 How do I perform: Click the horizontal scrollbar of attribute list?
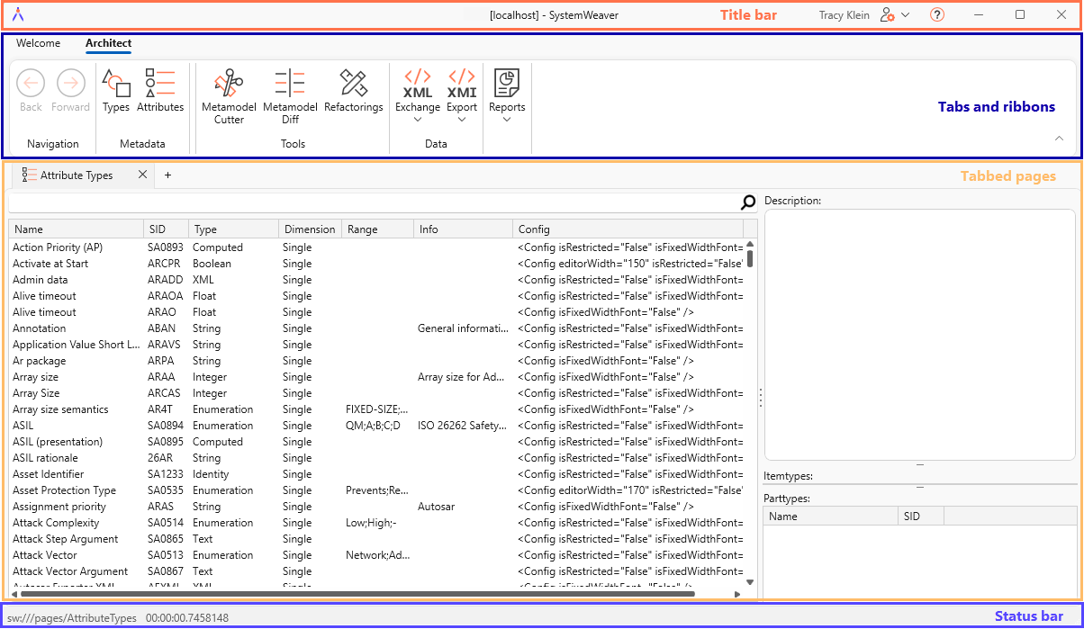click(x=357, y=594)
